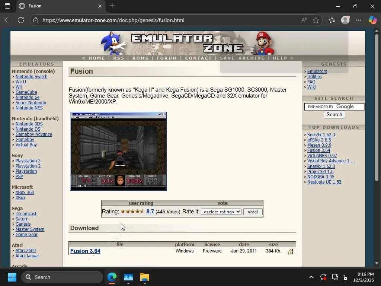
Task: Open ROMS in the site navigation
Action: [140, 58]
